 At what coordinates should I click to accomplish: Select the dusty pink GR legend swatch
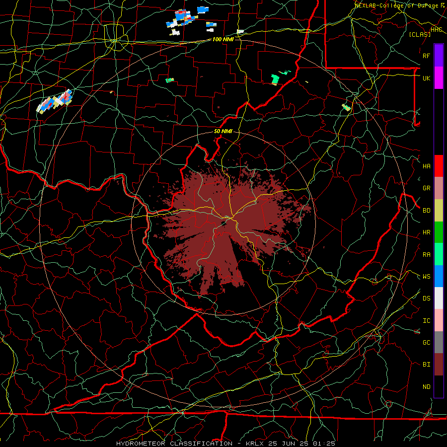point(439,188)
